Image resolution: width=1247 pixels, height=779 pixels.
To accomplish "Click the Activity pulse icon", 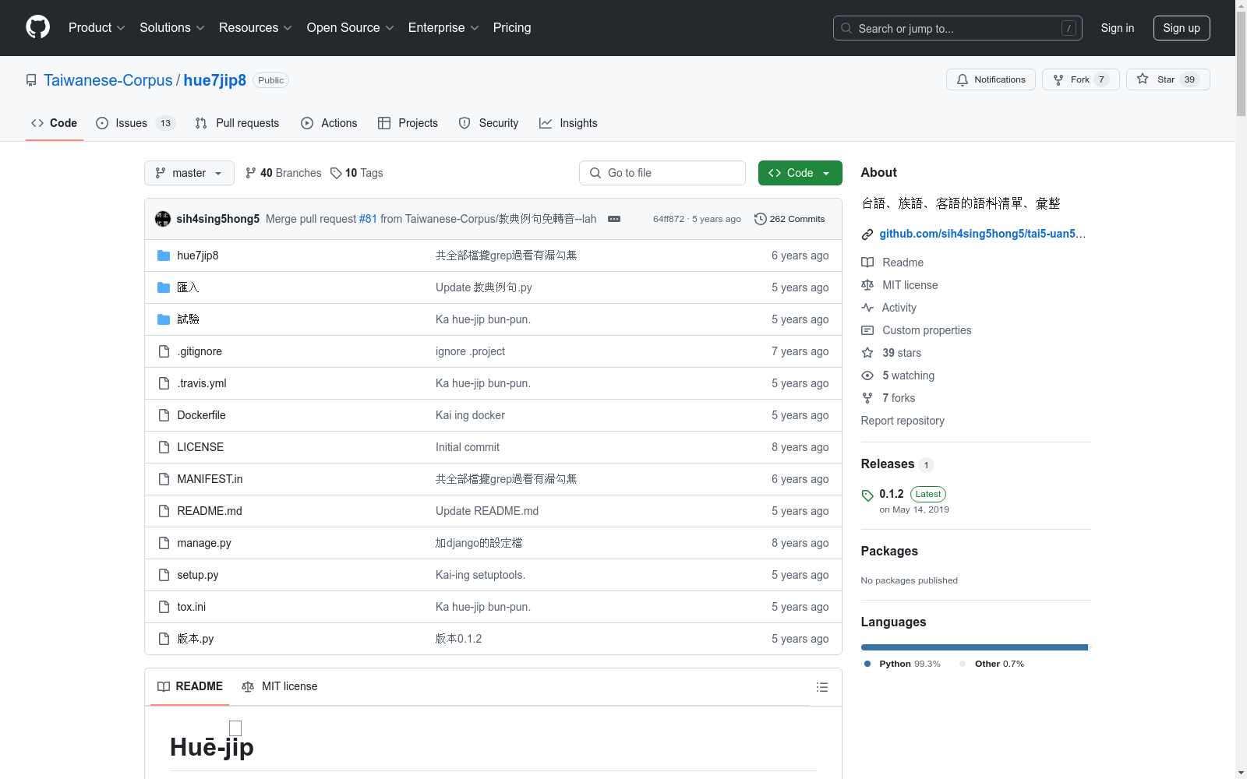I will [x=867, y=308].
